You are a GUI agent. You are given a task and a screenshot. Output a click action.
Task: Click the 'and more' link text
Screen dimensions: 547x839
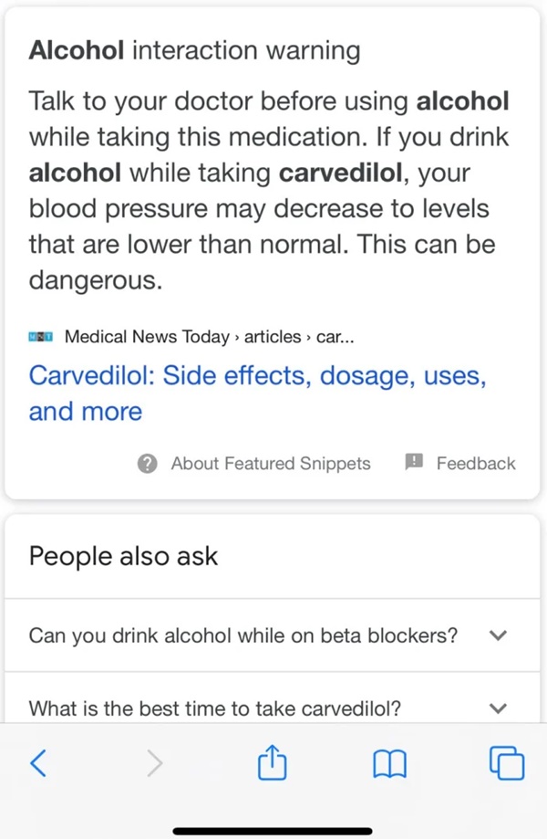[86, 412]
